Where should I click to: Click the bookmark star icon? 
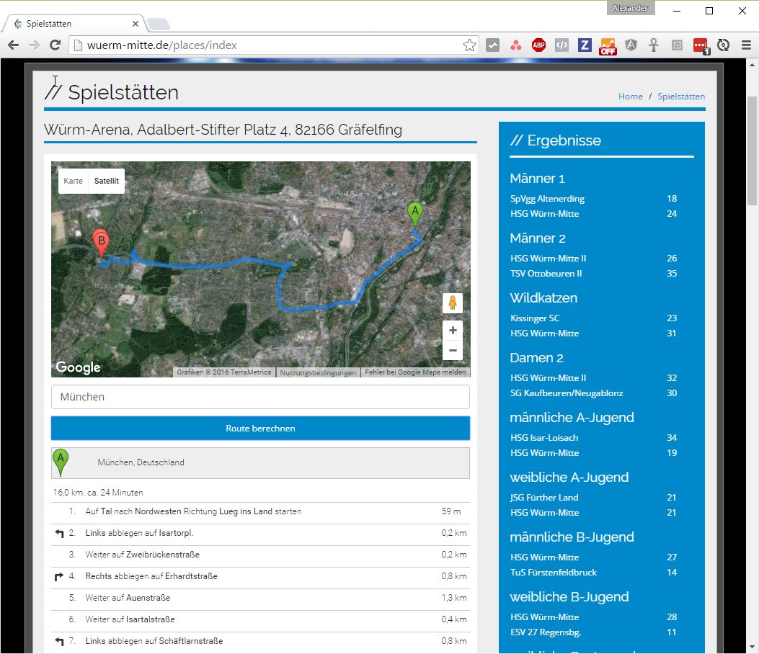coord(469,45)
